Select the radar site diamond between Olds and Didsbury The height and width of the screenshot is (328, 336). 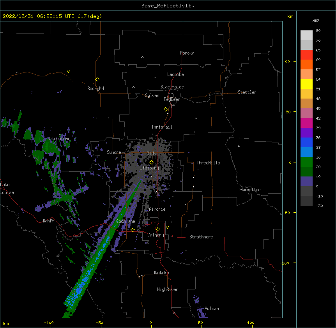click(x=151, y=162)
